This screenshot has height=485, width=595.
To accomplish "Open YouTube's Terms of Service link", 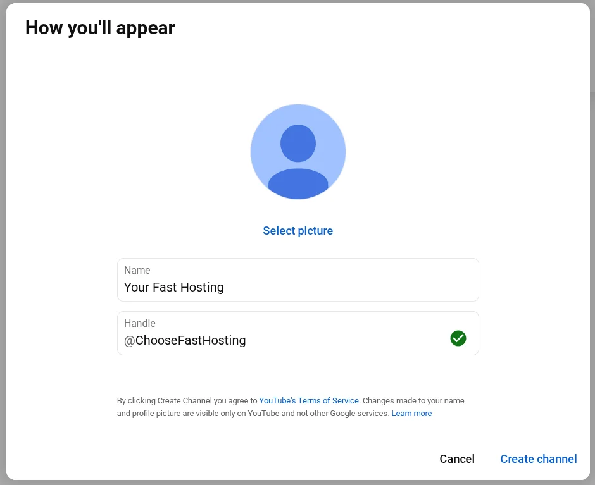I will tap(309, 400).
